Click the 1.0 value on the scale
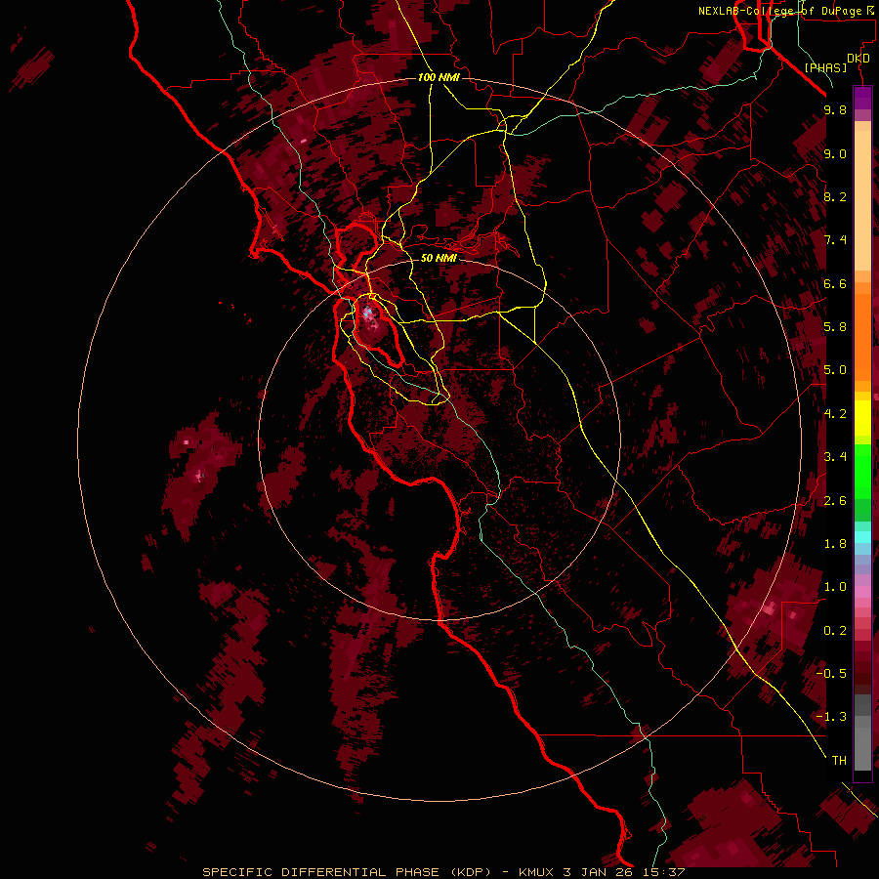 835,587
